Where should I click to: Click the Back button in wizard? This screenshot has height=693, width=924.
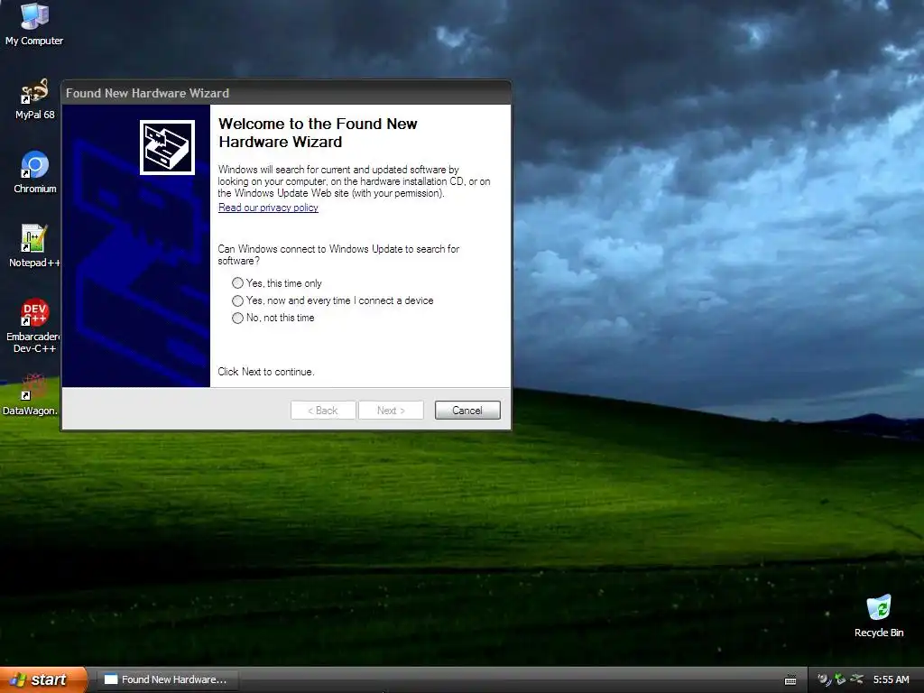click(323, 411)
